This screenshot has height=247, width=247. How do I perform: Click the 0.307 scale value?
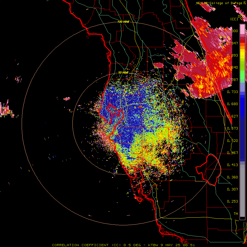click(x=232, y=189)
